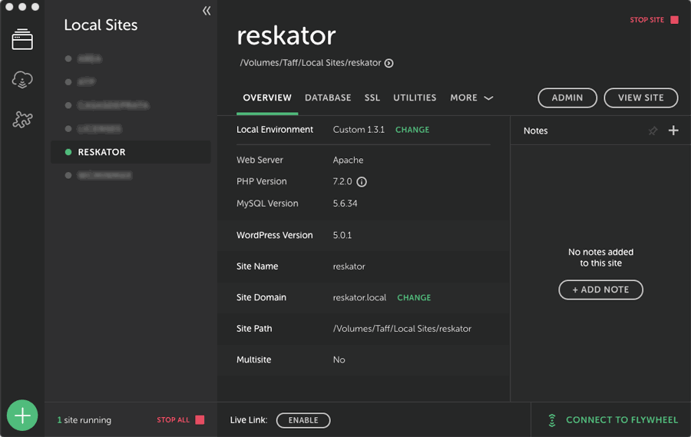Screen dimensions: 691x437
Task: Select the RESKATOR site in list
Action: (131, 152)
